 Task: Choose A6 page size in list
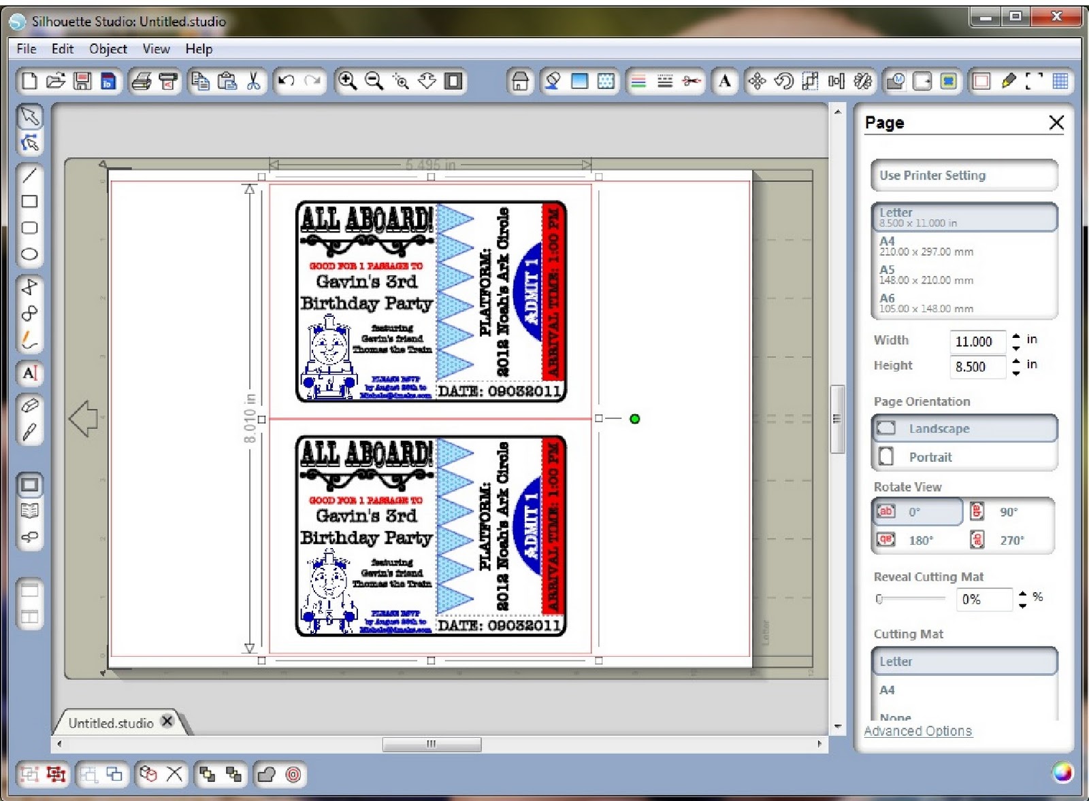click(964, 303)
